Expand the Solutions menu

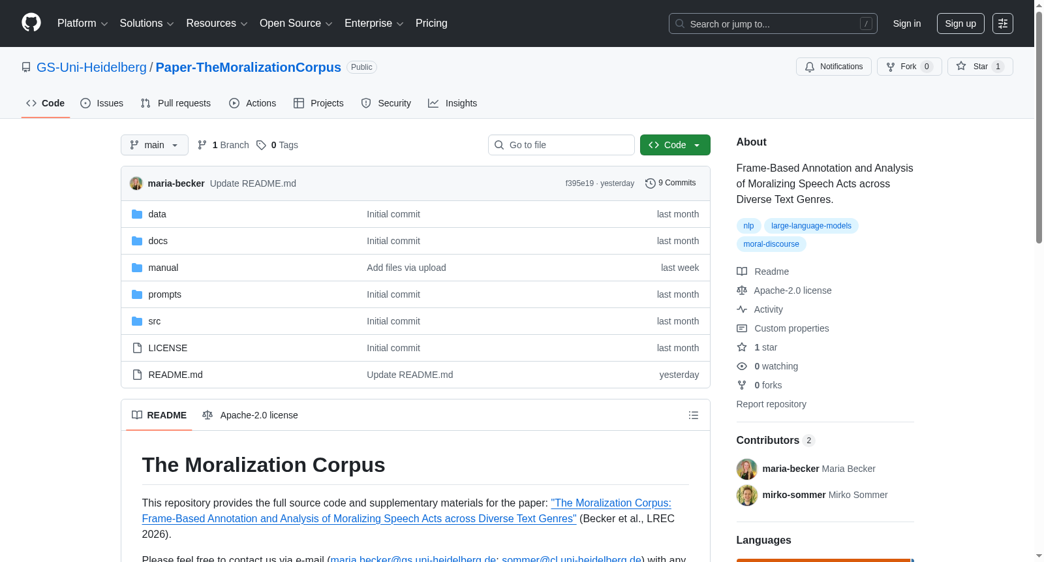pos(147,23)
